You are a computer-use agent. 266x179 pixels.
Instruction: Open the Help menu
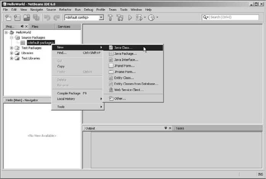pyautogui.click(x=149, y=10)
